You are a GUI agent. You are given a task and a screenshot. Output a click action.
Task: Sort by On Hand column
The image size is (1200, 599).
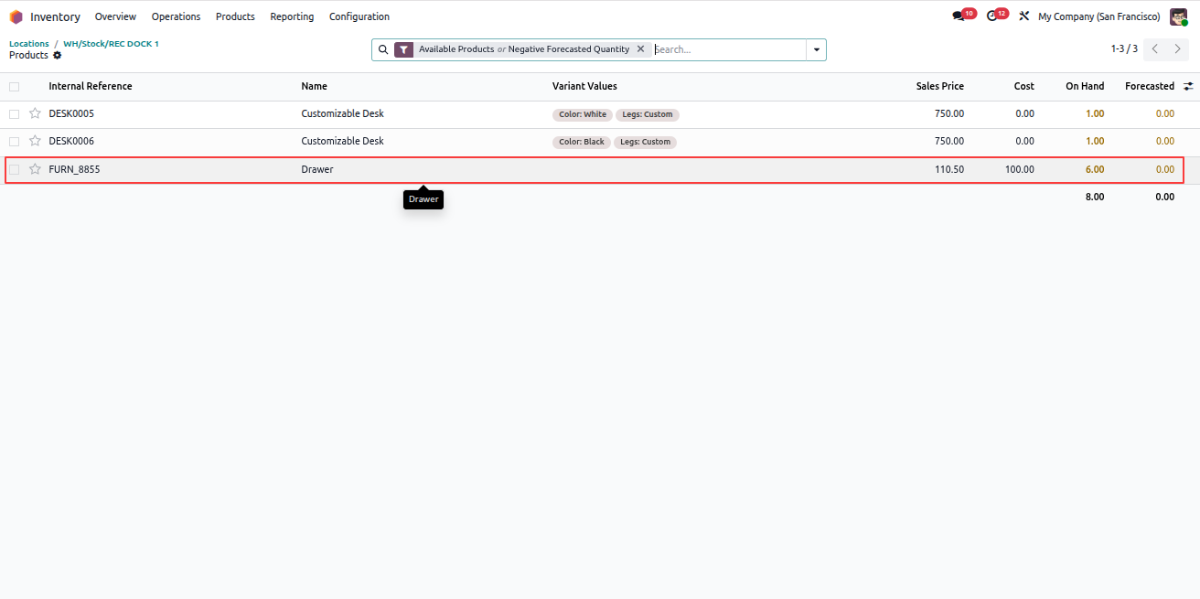(1085, 86)
